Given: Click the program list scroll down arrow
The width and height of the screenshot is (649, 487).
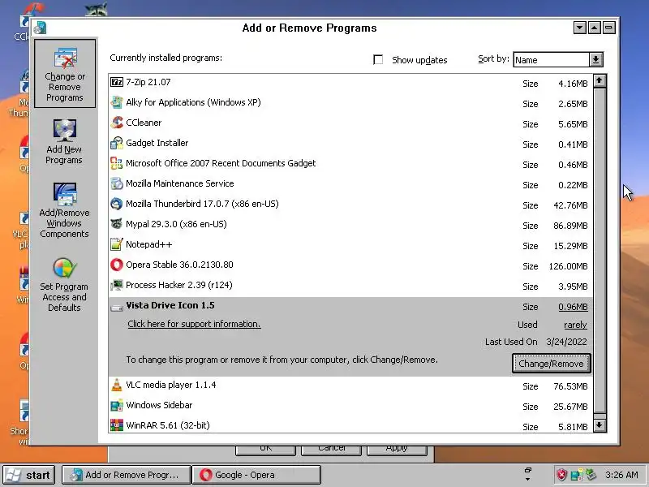Looking at the screenshot, I should click(600, 425).
